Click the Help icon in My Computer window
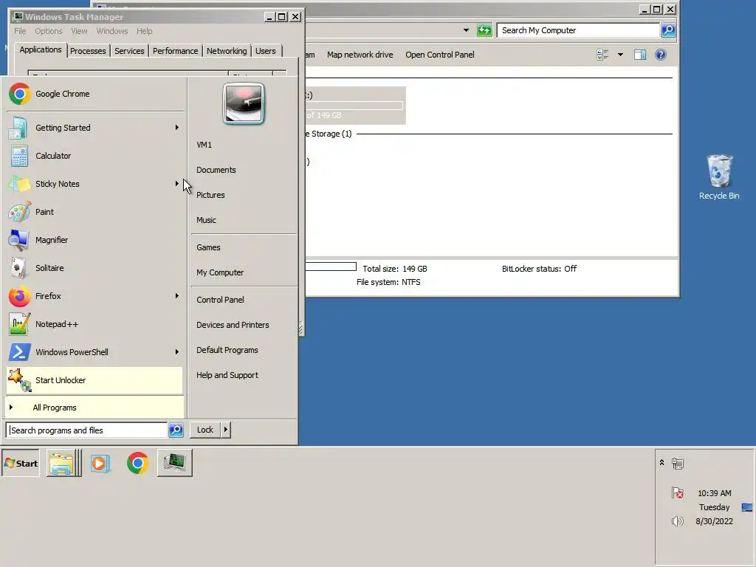756x567 pixels. pos(661,55)
